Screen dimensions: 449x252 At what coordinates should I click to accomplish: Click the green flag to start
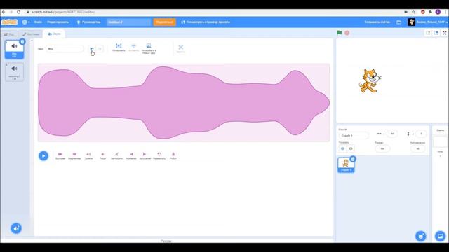[x=340, y=33]
